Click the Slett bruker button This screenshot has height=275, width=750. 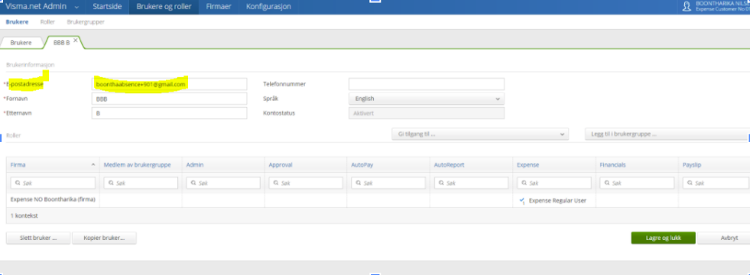click(x=38, y=238)
